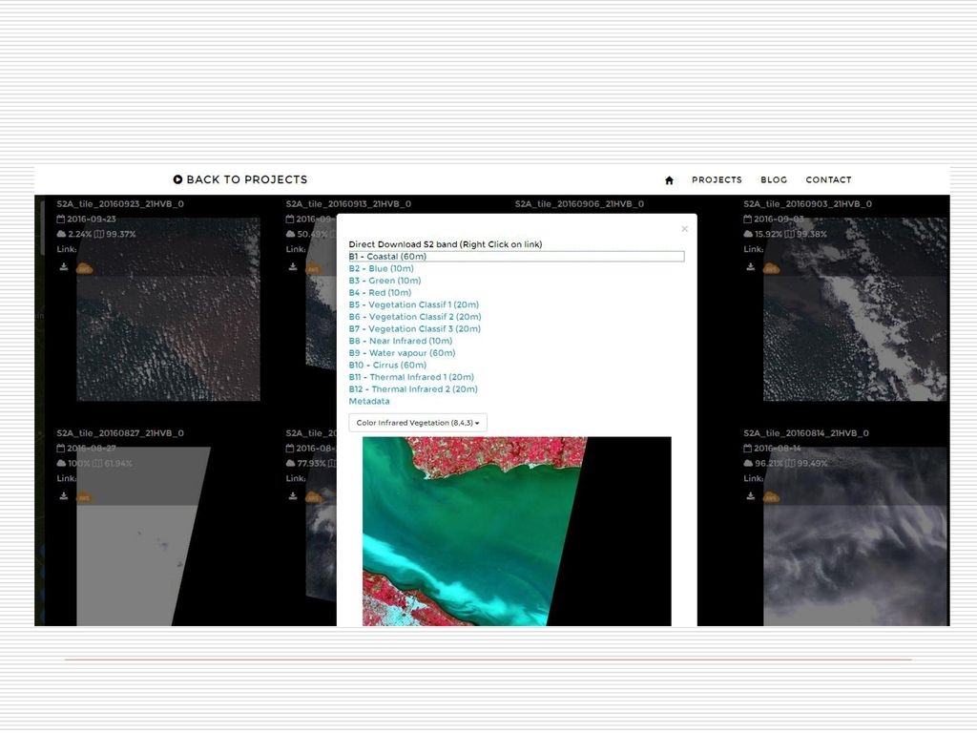Image resolution: width=977 pixels, height=733 pixels.
Task: Select B12 - Thermal Infrared 2 (20m) link
Action: (x=413, y=389)
